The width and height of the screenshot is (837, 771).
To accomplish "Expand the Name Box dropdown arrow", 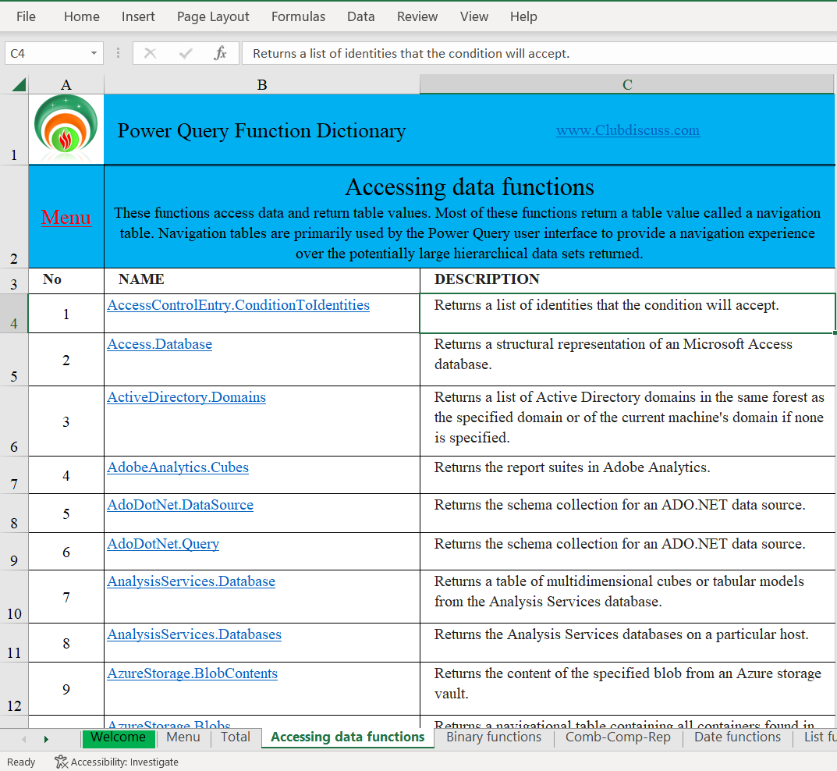I will pos(94,53).
